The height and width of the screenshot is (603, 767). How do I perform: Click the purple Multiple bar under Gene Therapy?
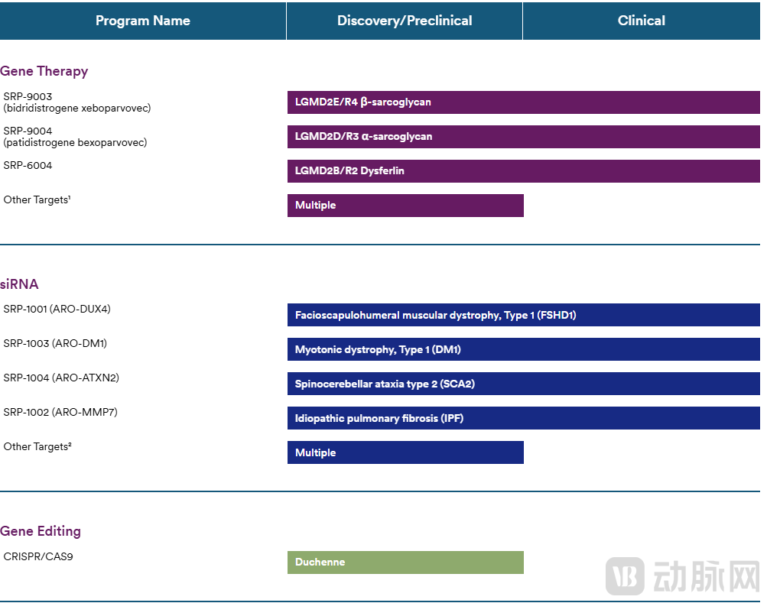(405, 206)
